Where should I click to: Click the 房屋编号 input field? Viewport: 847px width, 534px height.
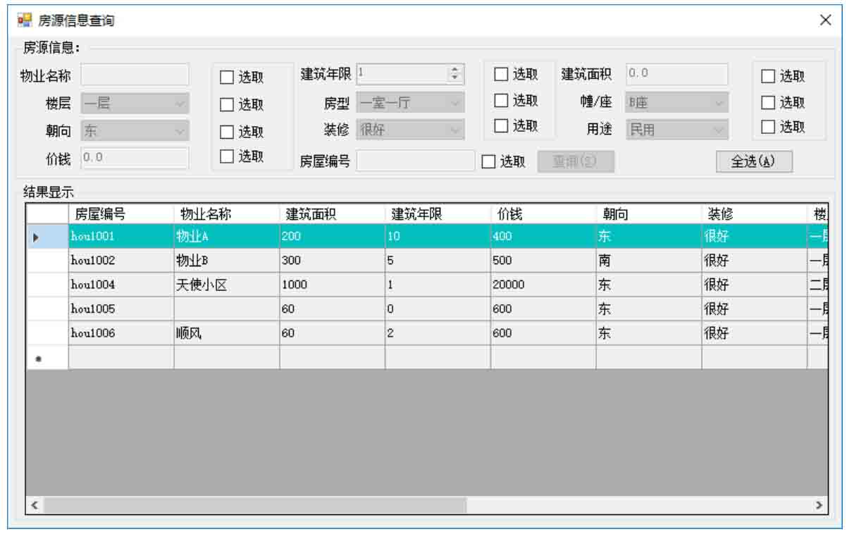click(x=415, y=161)
